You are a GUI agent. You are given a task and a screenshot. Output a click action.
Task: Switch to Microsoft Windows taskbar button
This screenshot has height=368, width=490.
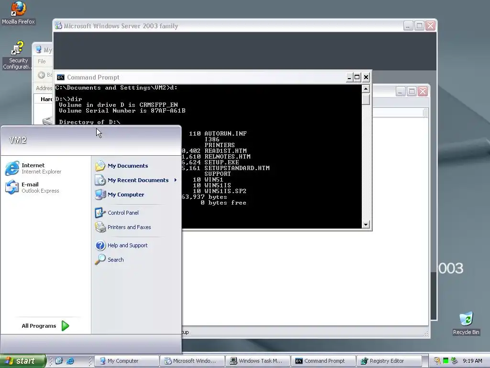pos(192,361)
